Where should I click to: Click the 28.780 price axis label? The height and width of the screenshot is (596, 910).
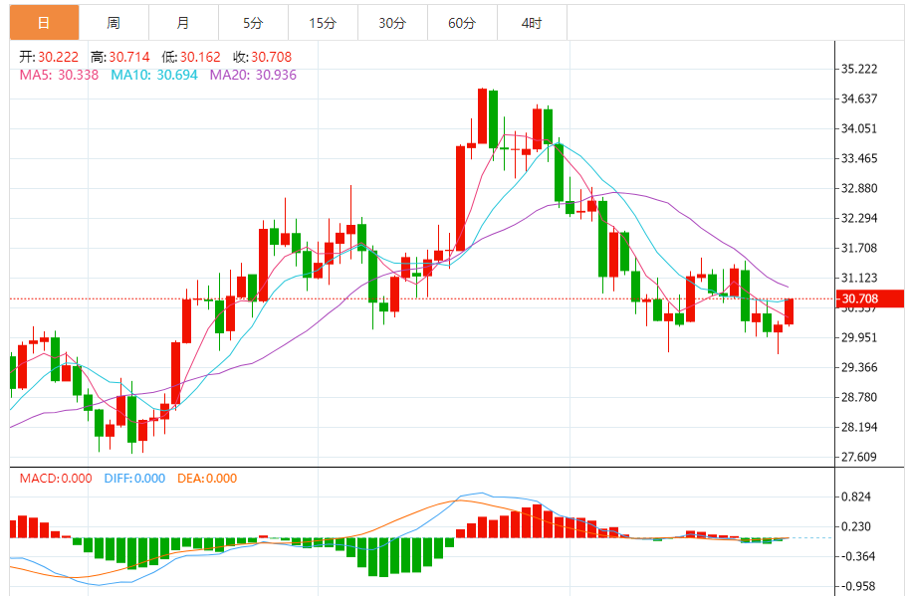tap(859, 397)
